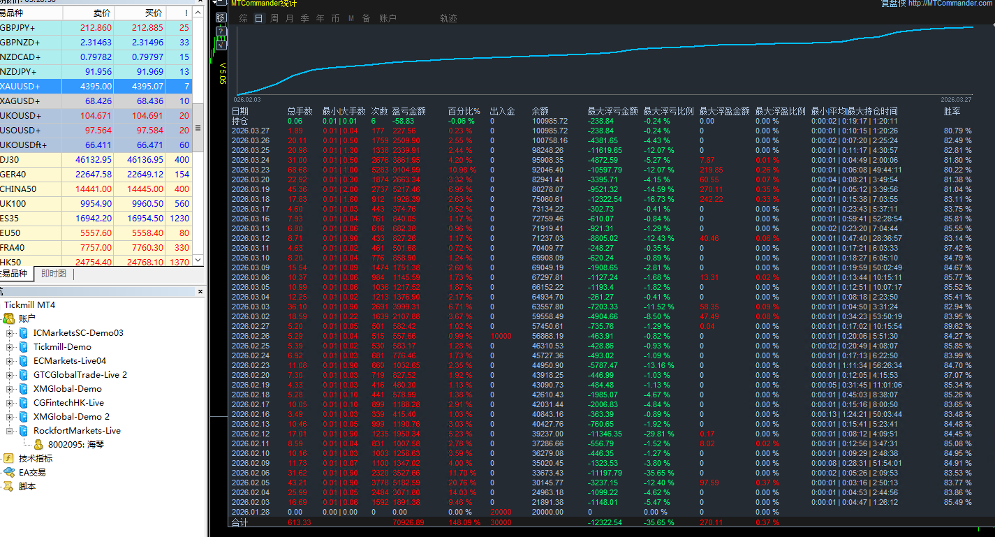The width and height of the screenshot is (995, 537).
Task: Open the MTCommander.com link at top right
Action: pyautogui.click(x=951, y=3)
